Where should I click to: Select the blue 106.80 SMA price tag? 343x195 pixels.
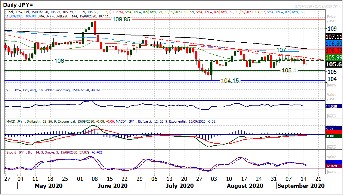tap(334, 44)
